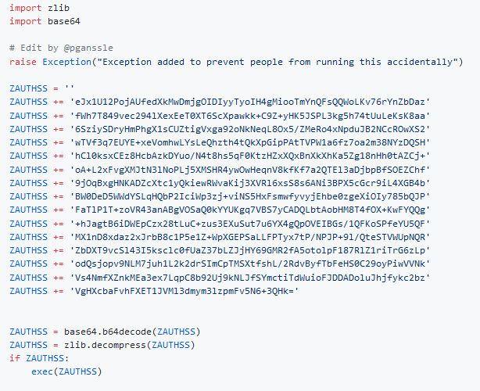Screen dimensions: 480x391
Task: Click the last string starting 'VgHXcbaFvh'
Action: click(x=184, y=290)
